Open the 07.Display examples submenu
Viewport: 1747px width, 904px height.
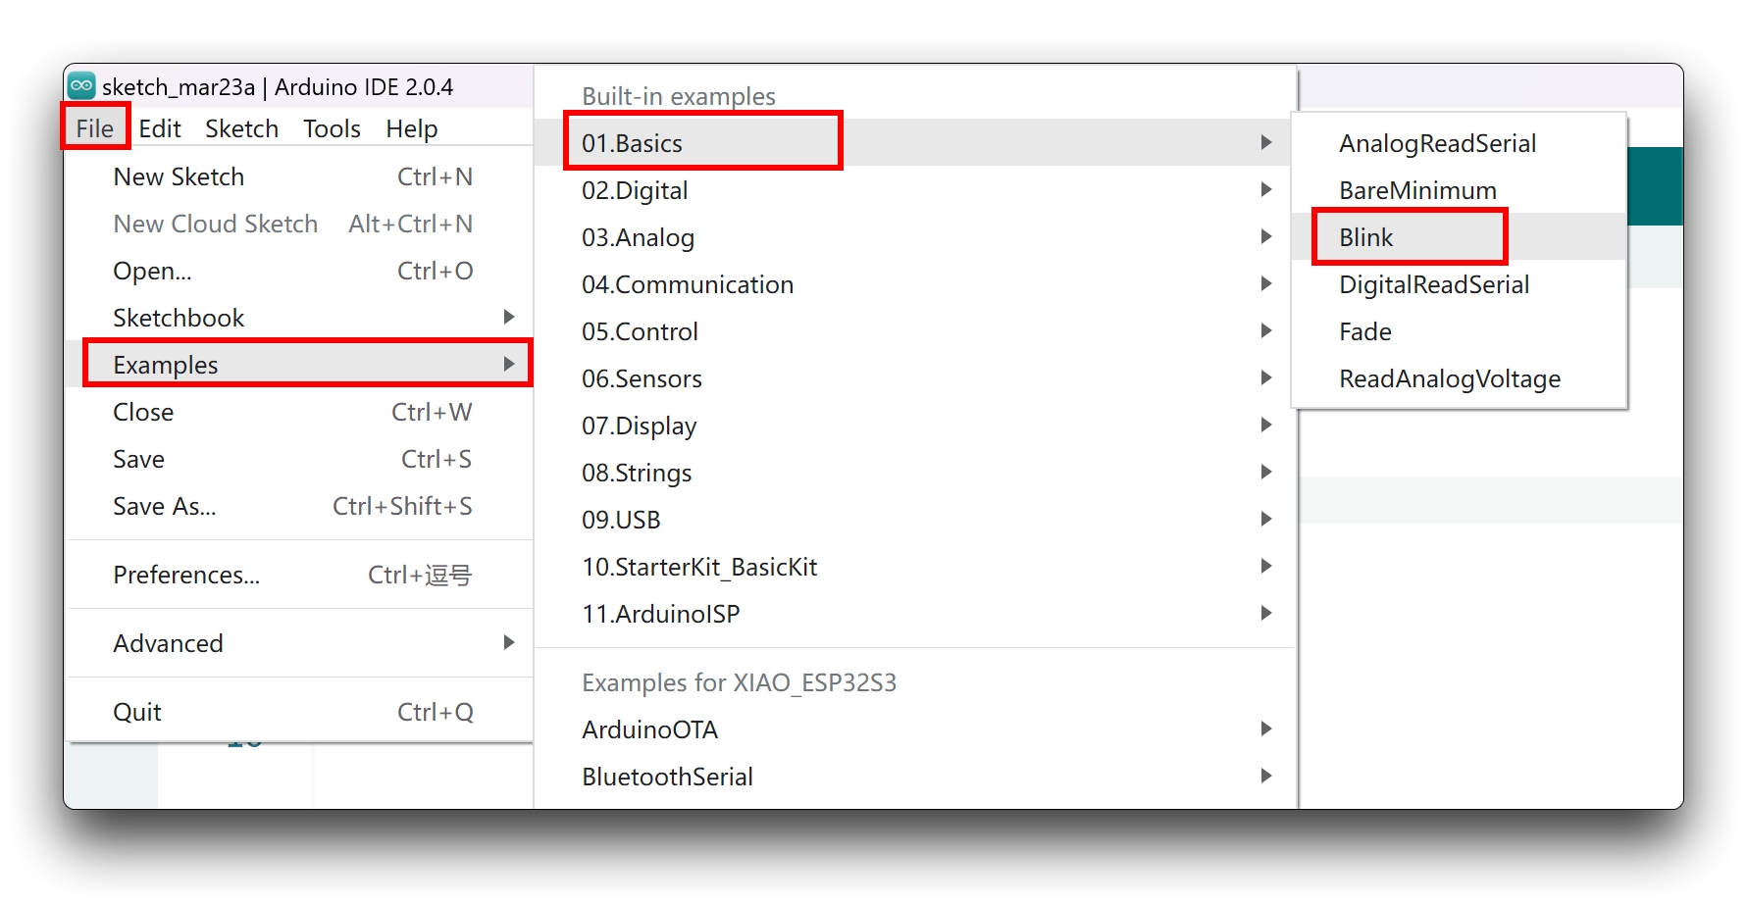pyautogui.click(x=916, y=426)
